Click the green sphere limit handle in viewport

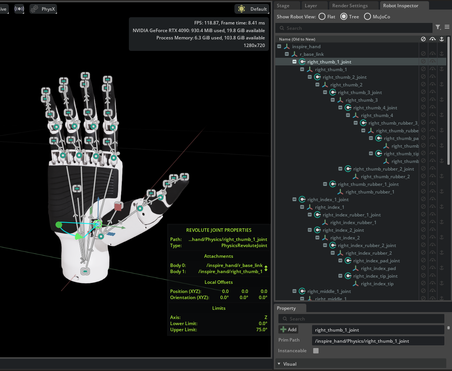(59, 225)
